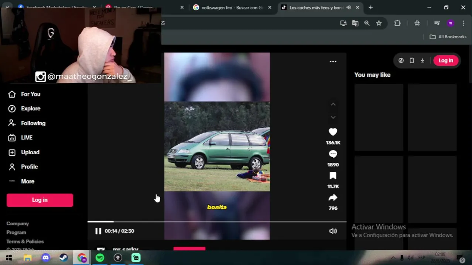Share the video using the arrow icon
The width and height of the screenshot is (472, 265).
[x=333, y=198]
